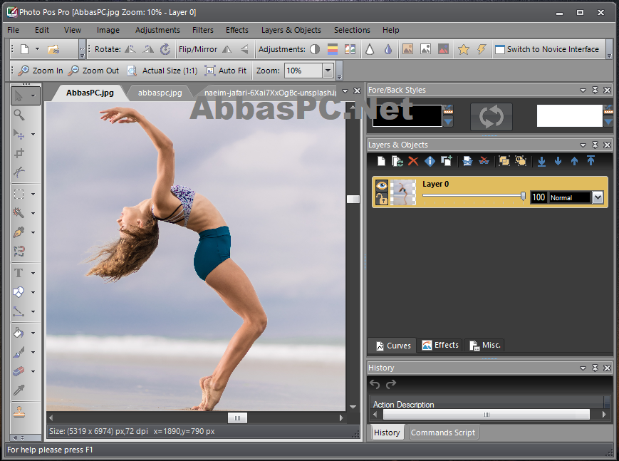
Task: Move layer to bottom with underlined down arrow
Action: click(x=541, y=161)
